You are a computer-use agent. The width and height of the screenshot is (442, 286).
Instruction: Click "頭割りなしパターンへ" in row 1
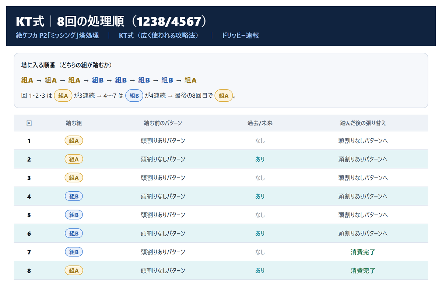363,141
